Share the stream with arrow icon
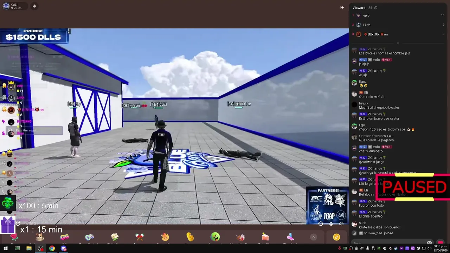Screen dimensions: 450x253 [x=34, y=6]
